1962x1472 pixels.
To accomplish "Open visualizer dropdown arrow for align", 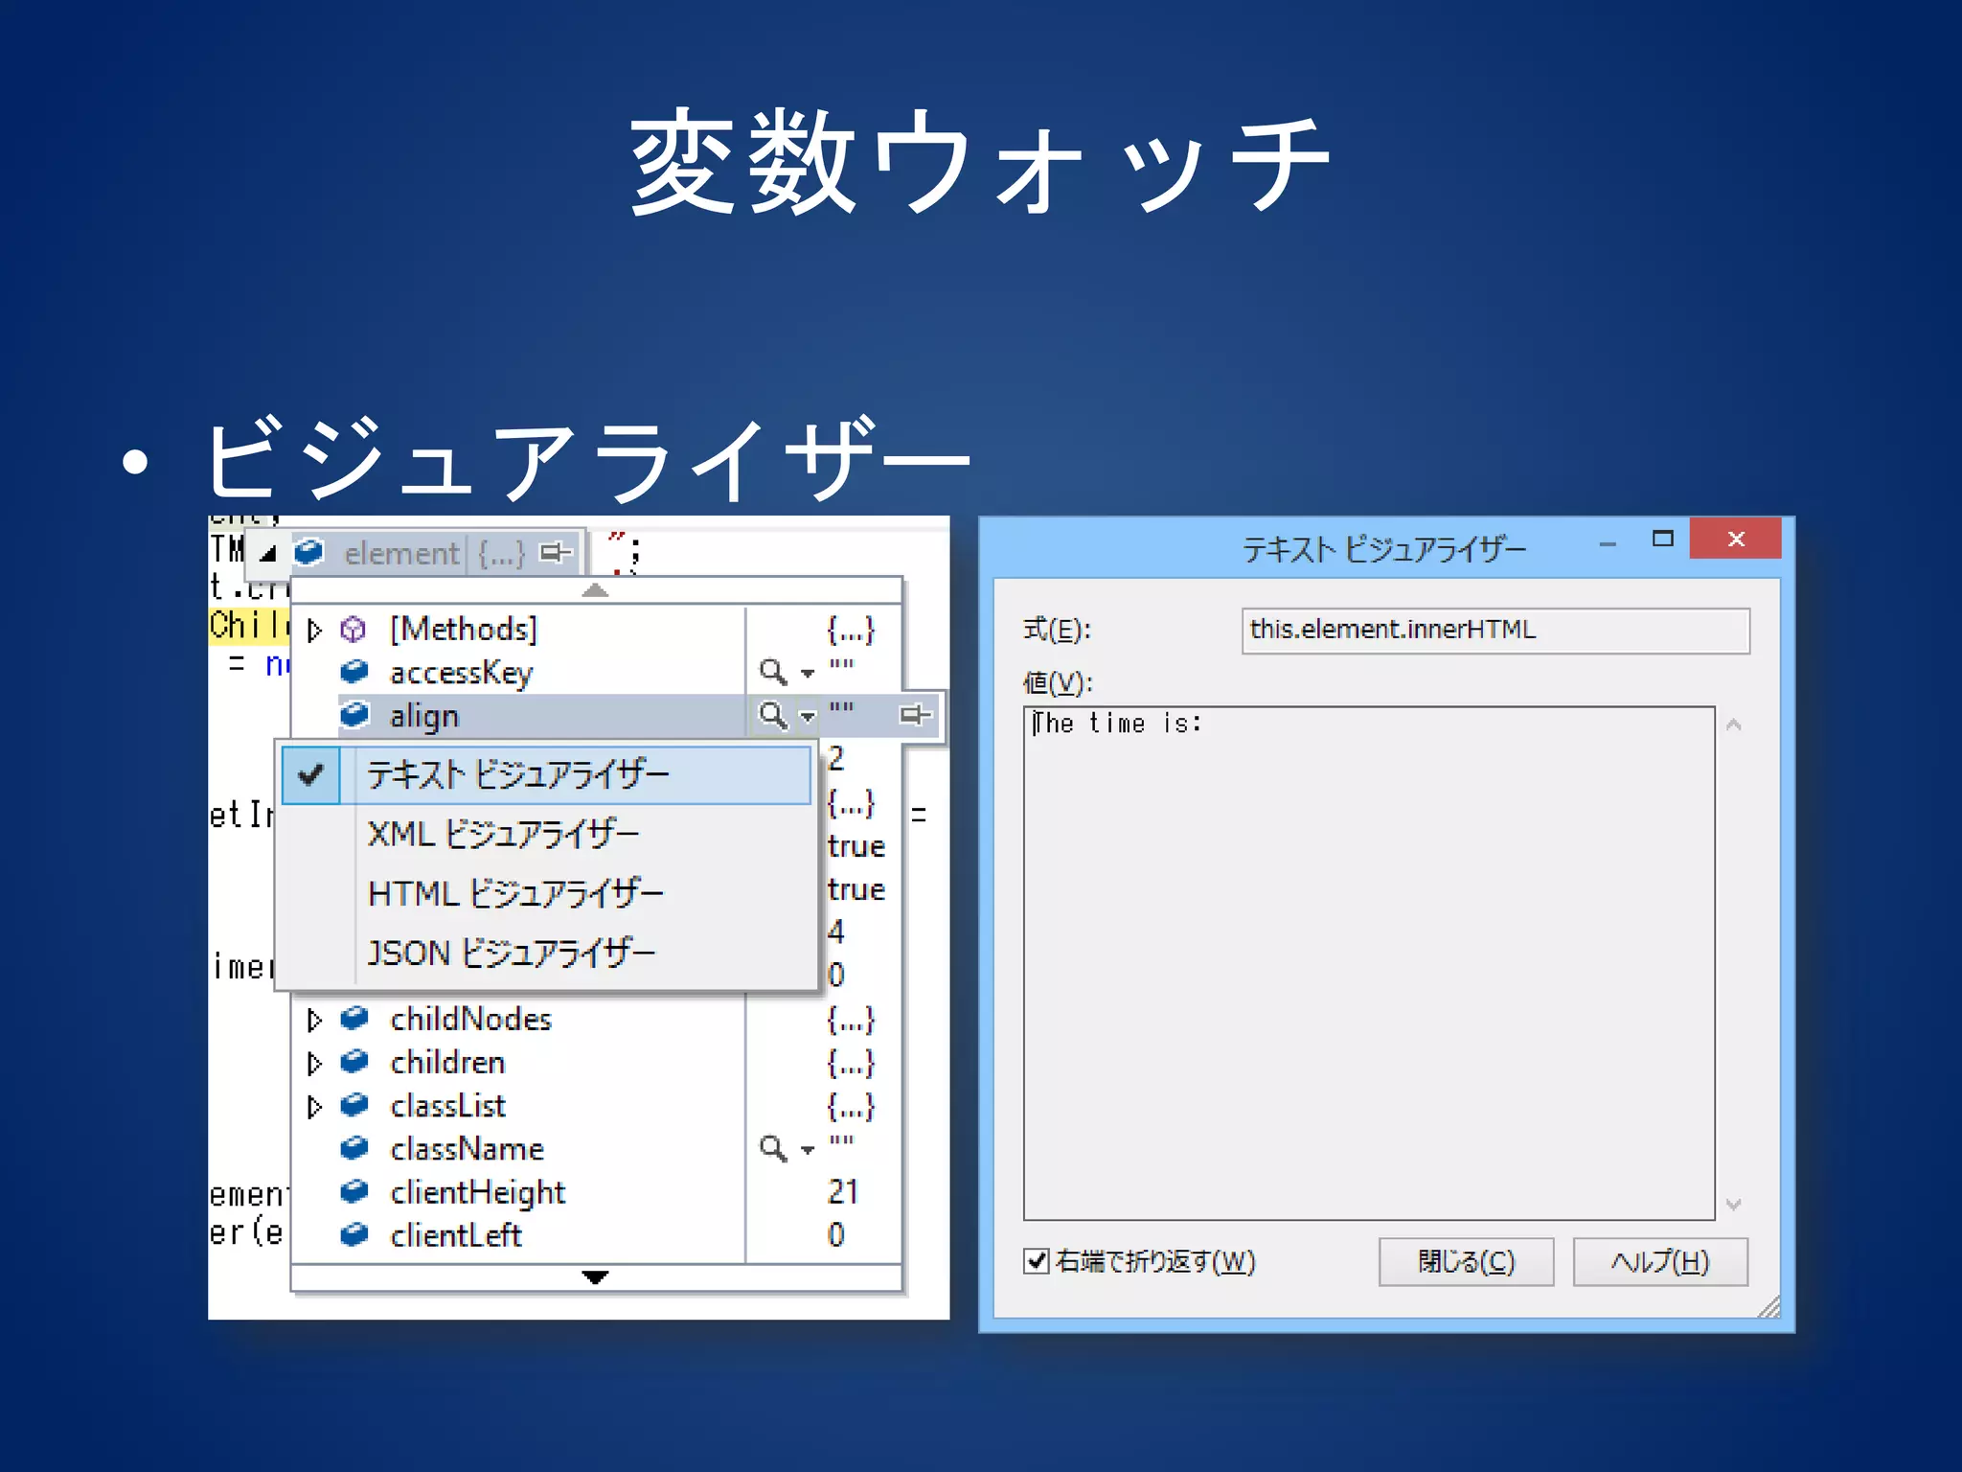I will click(x=808, y=717).
